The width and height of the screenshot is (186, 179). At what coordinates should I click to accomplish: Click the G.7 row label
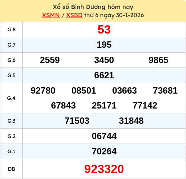[12, 45]
